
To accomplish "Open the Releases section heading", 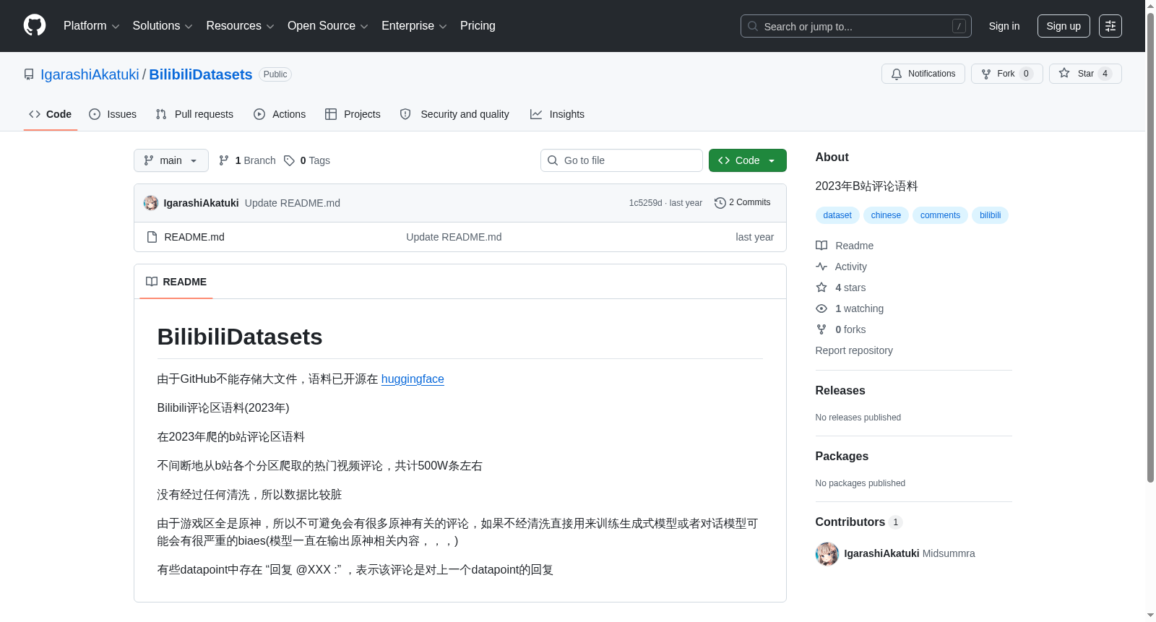I will point(840,391).
